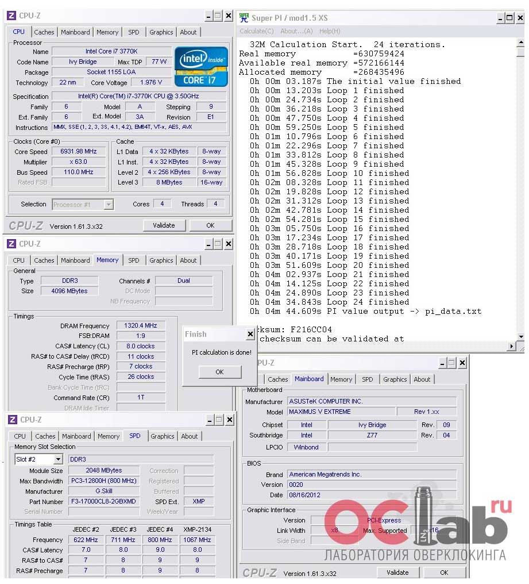Image resolution: width=529 pixels, height=584 pixels.
Task: Open the Calculate(C) menu in Super PI
Action: [256, 31]
